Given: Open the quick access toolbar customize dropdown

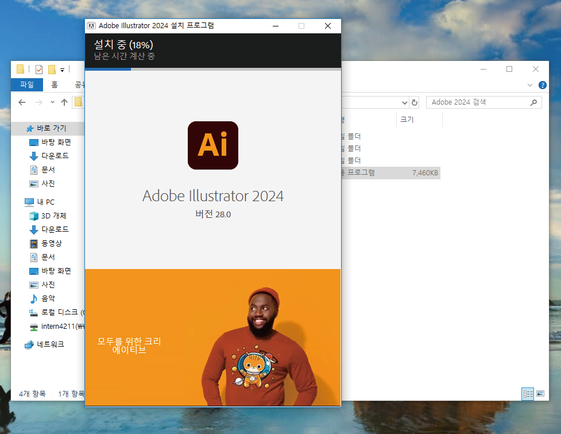Looking at the screenshot, I should [62, 70].
